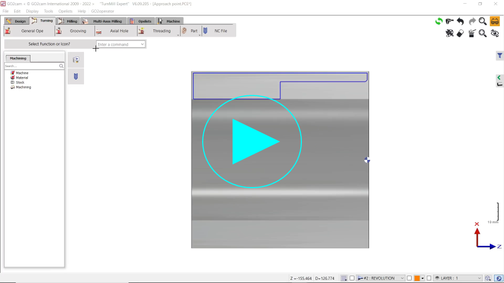Enable the checkbox beside LAYER : 1
This screenshot has width=504, height=283.
(429, 278)
